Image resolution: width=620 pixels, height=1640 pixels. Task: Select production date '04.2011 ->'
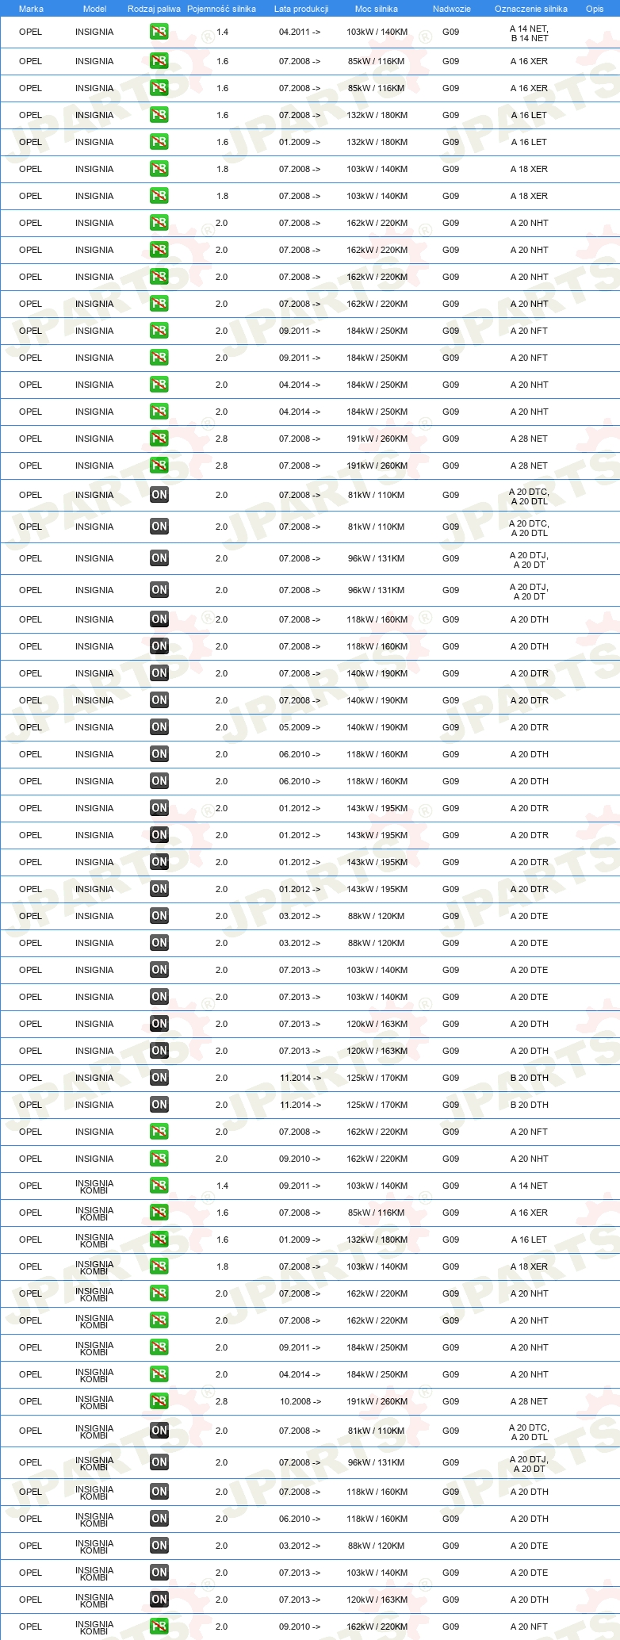point(300,33)
